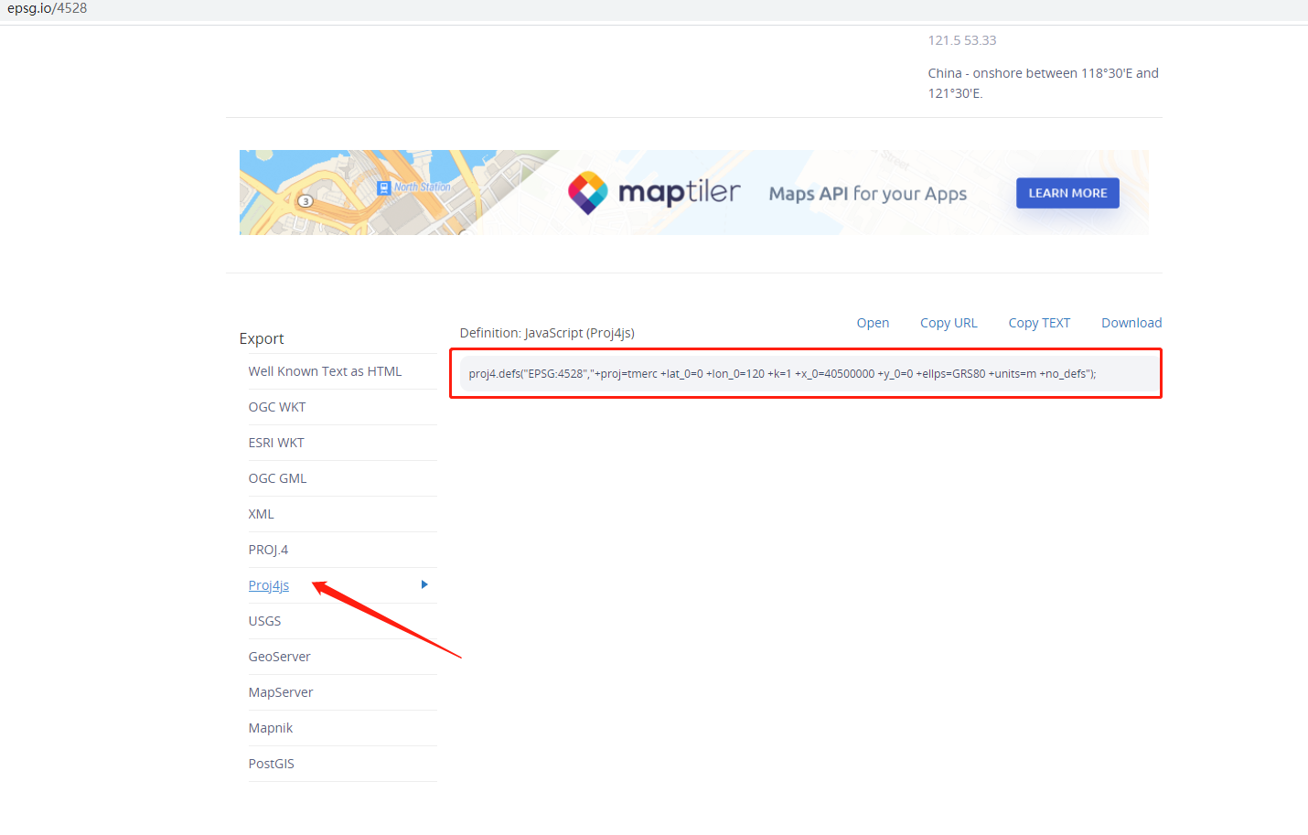Click the 'Definition: JavaScript (Proj4js)' heading
The image size is (1308, 835).
pos(547,333)
